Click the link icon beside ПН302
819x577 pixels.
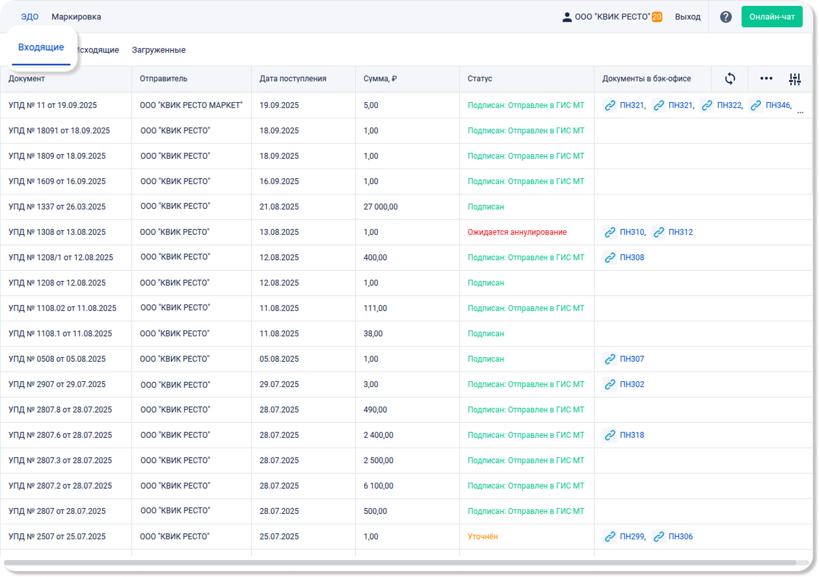pyautogui.click(x=610, y=384)
